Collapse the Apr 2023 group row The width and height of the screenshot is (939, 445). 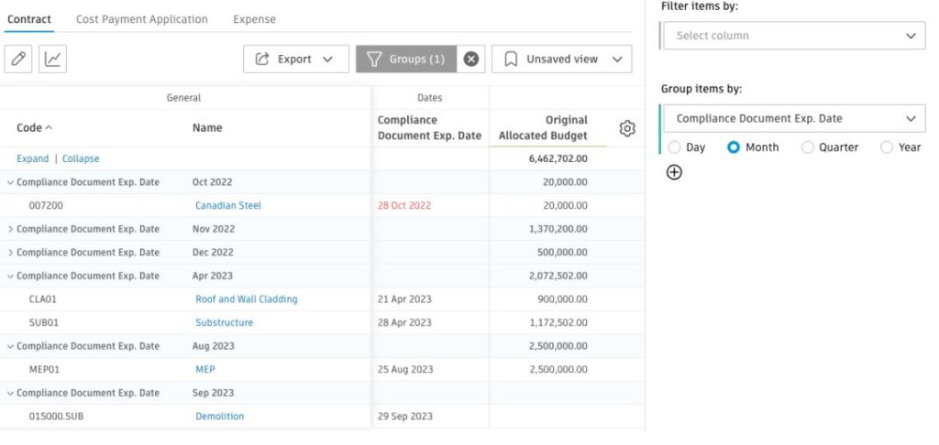pos(10,276)
